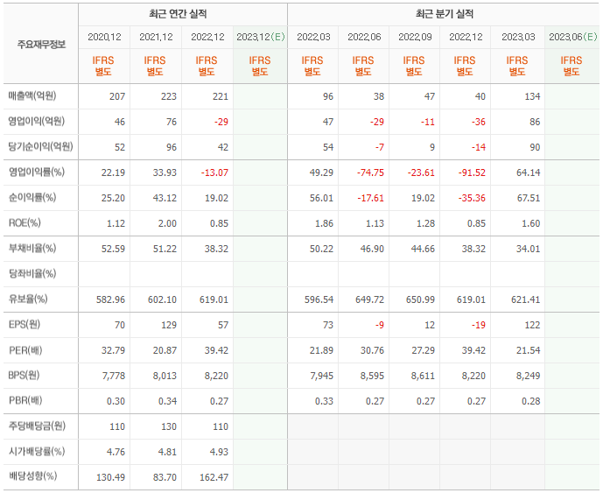Click the EPS(원) row label
603x493 pixels.
(x=25, y=324)
